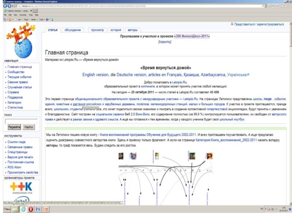Click the Compatibility View page icon
The width and height of the screenshot is (292, 219).
pyautogui.click(x=269, y=6)
